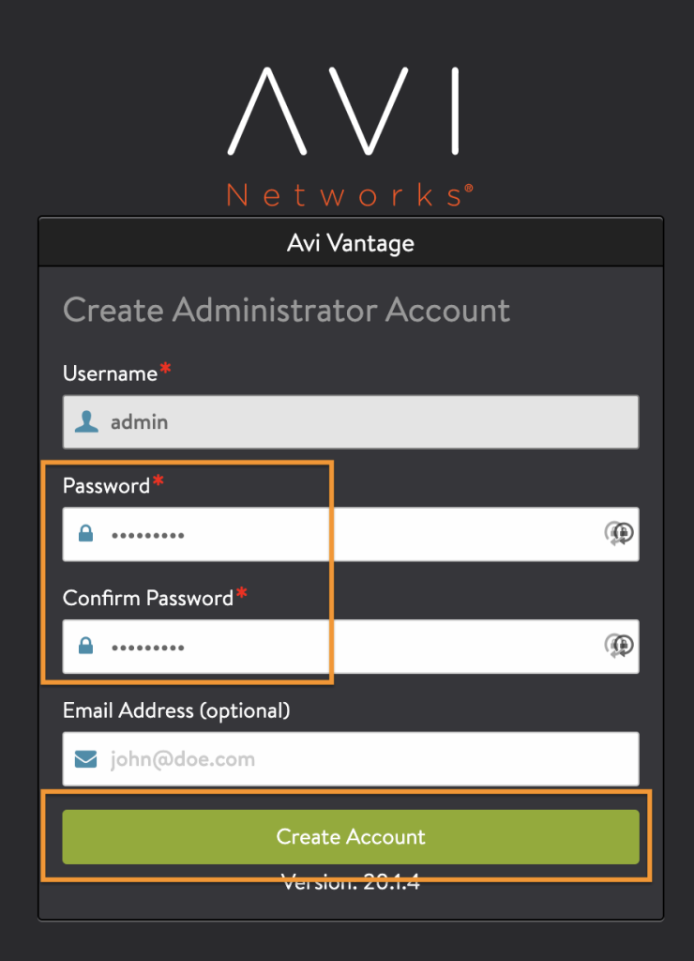Focus the Password input field
This screenshot has width=694, height=961.
pyautogui.click(x=351, y=534)
